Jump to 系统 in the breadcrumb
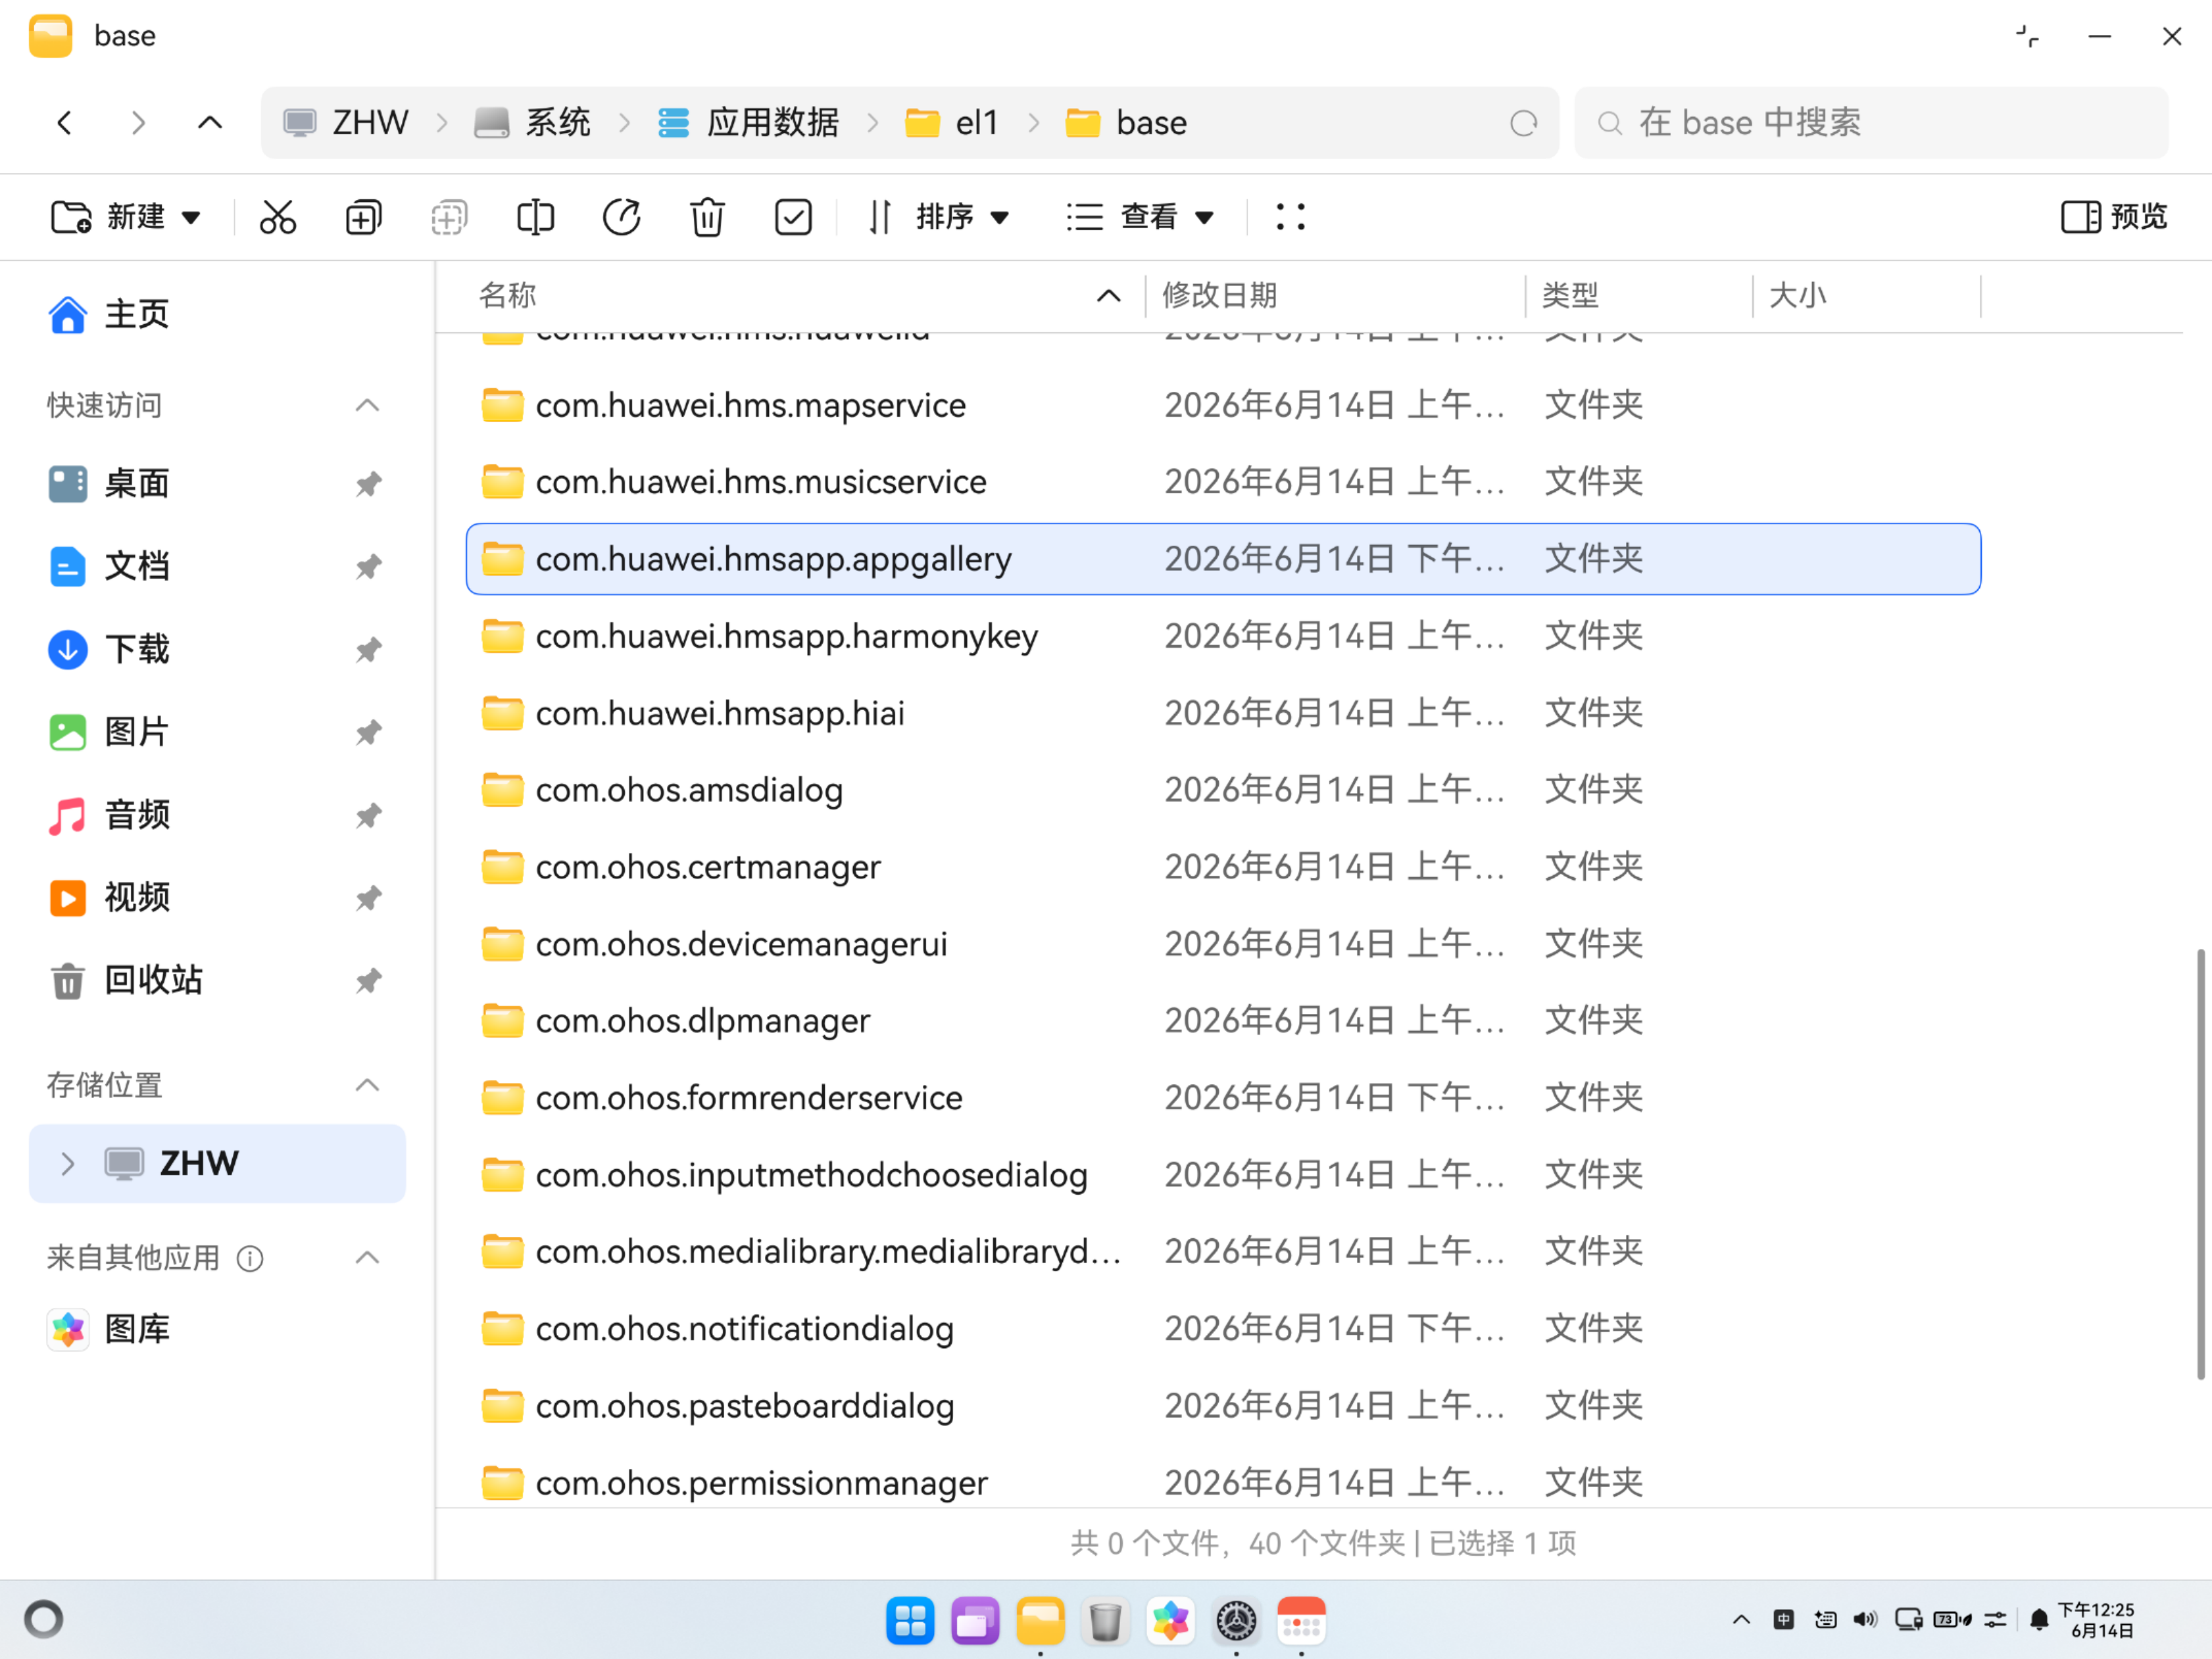 pos(533,123)
